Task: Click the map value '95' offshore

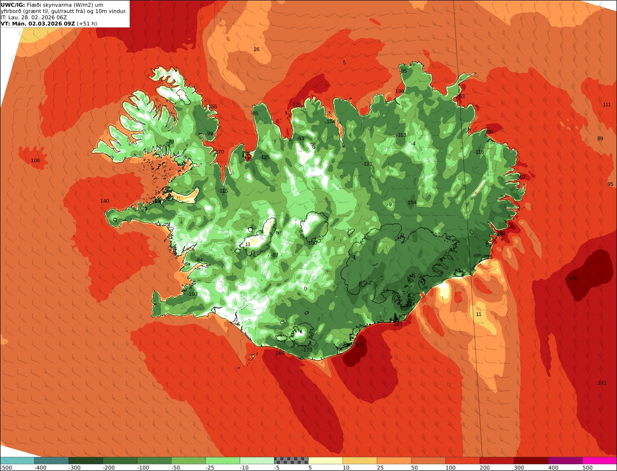Action: (610, 184)
